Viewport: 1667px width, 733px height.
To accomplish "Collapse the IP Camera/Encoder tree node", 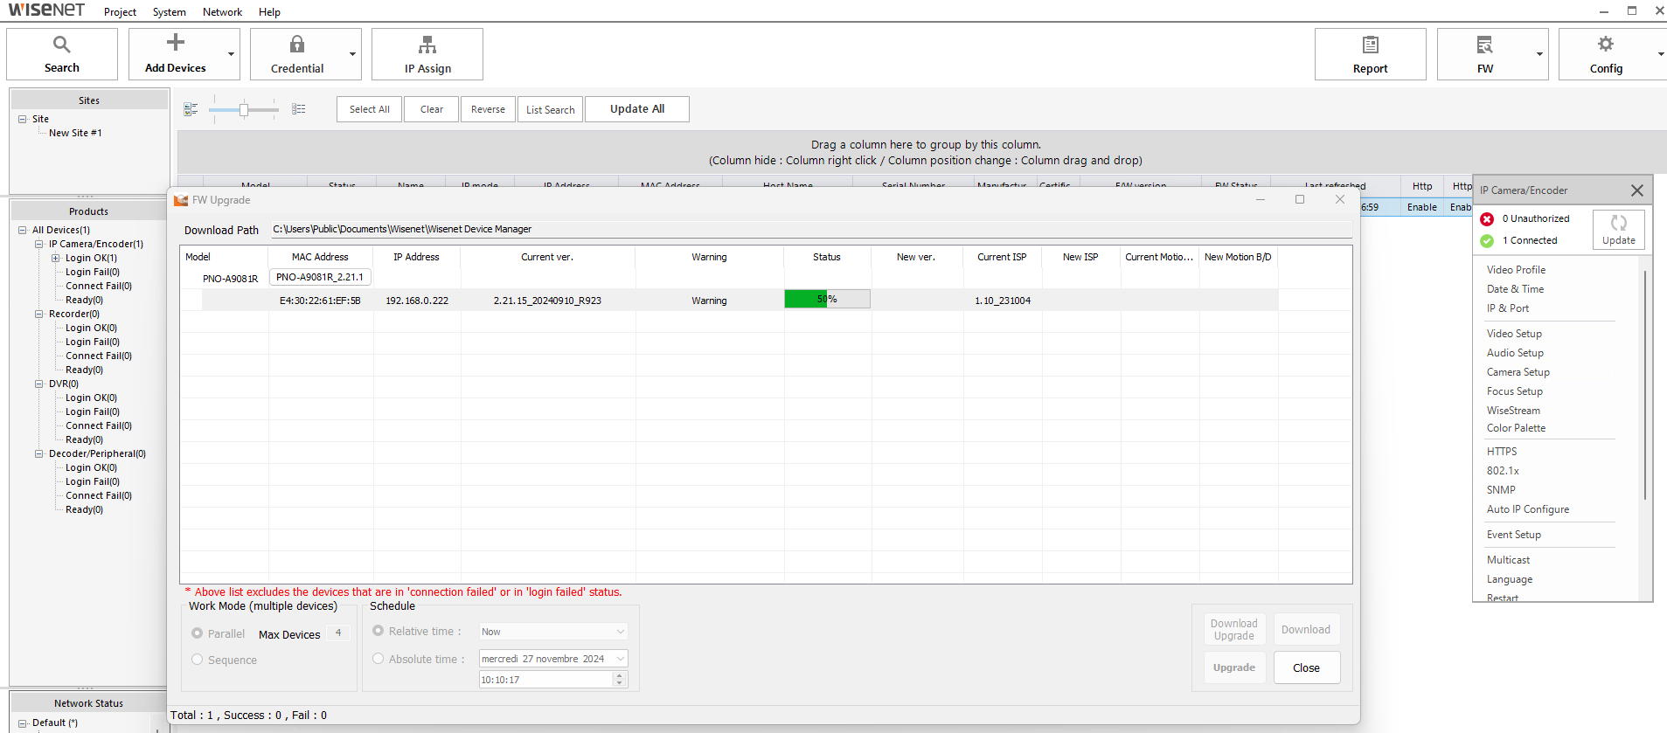I will point(39,245).
